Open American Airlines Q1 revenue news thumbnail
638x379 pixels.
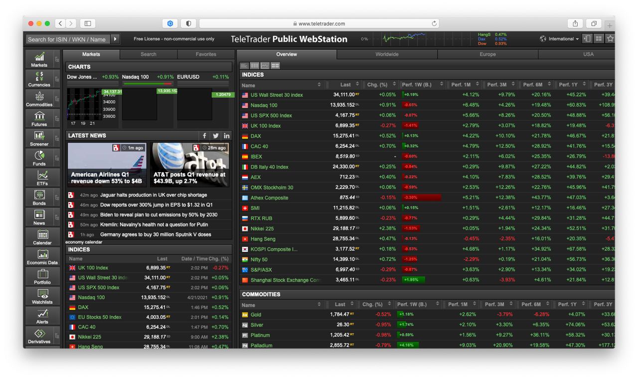click(107, 165)
